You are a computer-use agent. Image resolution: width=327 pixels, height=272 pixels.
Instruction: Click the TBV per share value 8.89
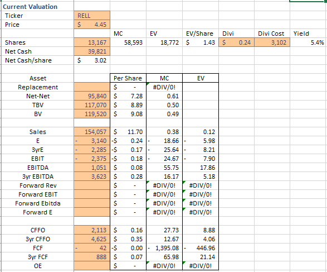(x=128, y=105)
